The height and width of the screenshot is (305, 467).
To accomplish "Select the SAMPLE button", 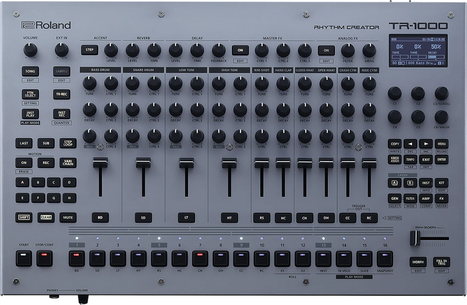I will coord(62,71).
